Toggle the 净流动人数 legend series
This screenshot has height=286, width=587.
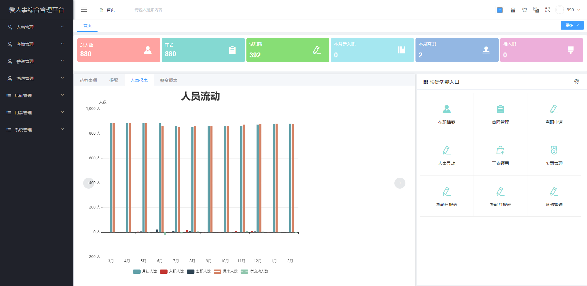(254, 271)
